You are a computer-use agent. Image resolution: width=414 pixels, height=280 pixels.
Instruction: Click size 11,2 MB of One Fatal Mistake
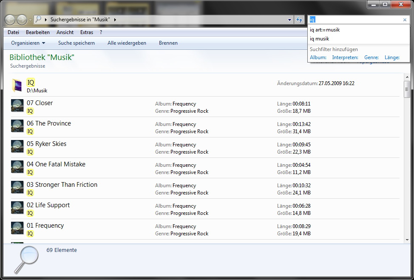tap(301, 172)
